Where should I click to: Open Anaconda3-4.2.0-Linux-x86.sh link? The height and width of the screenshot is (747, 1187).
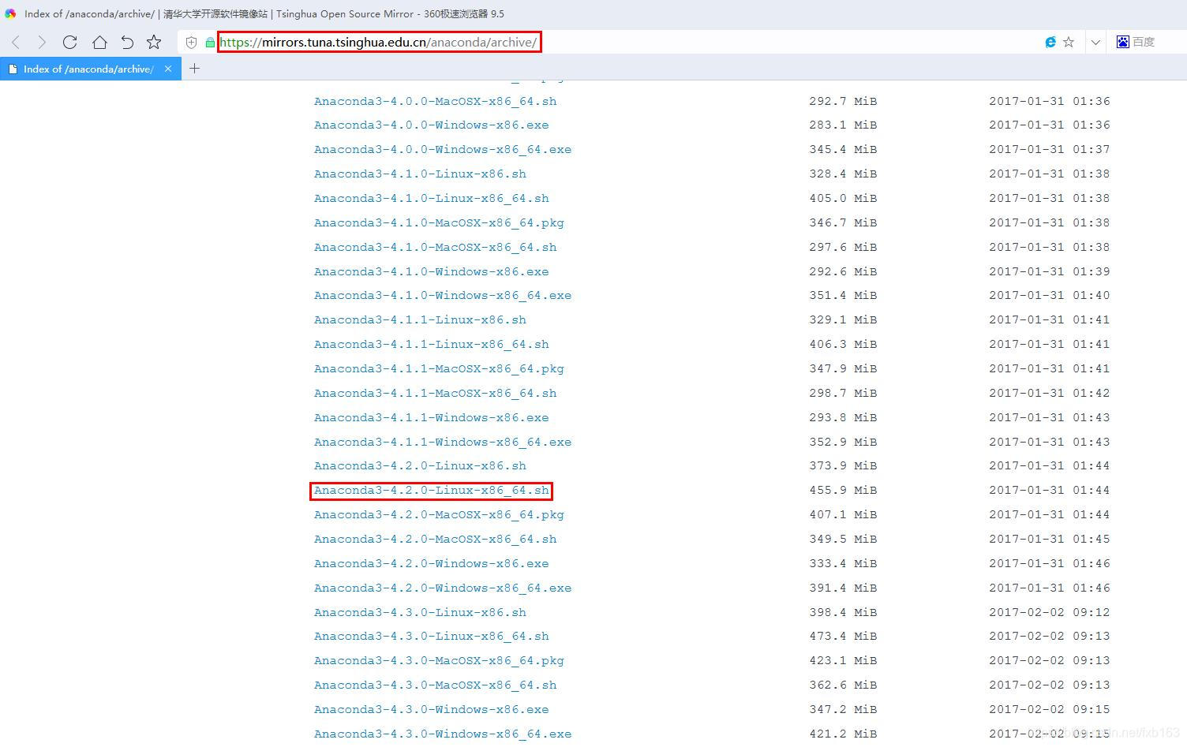point(420,466)
